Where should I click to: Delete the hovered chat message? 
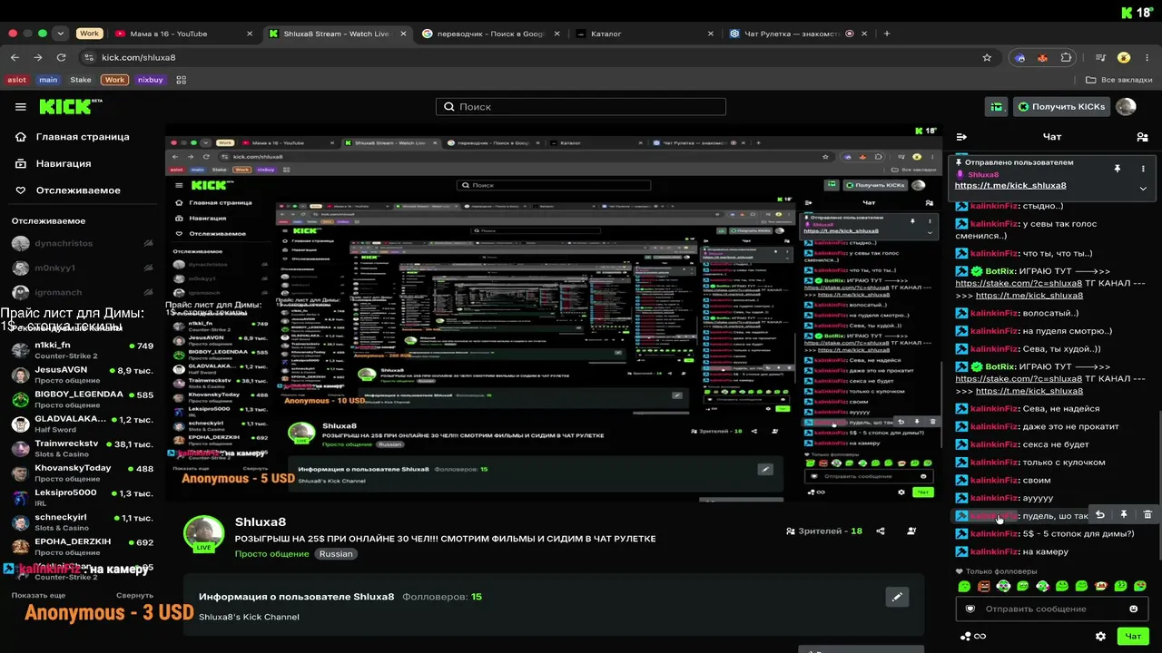point(1147,515)
